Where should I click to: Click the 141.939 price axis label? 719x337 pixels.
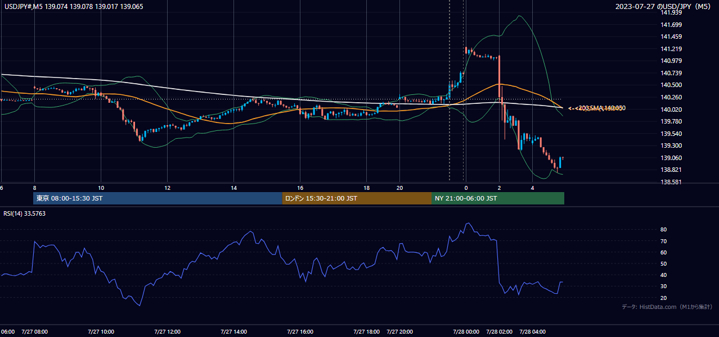[671, 12]
